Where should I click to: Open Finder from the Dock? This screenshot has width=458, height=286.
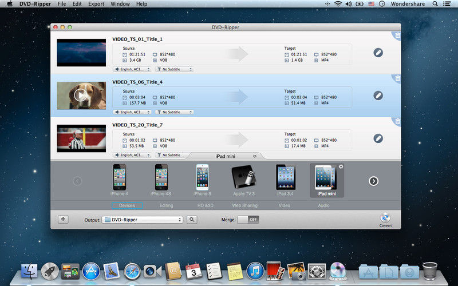[29, 271]
